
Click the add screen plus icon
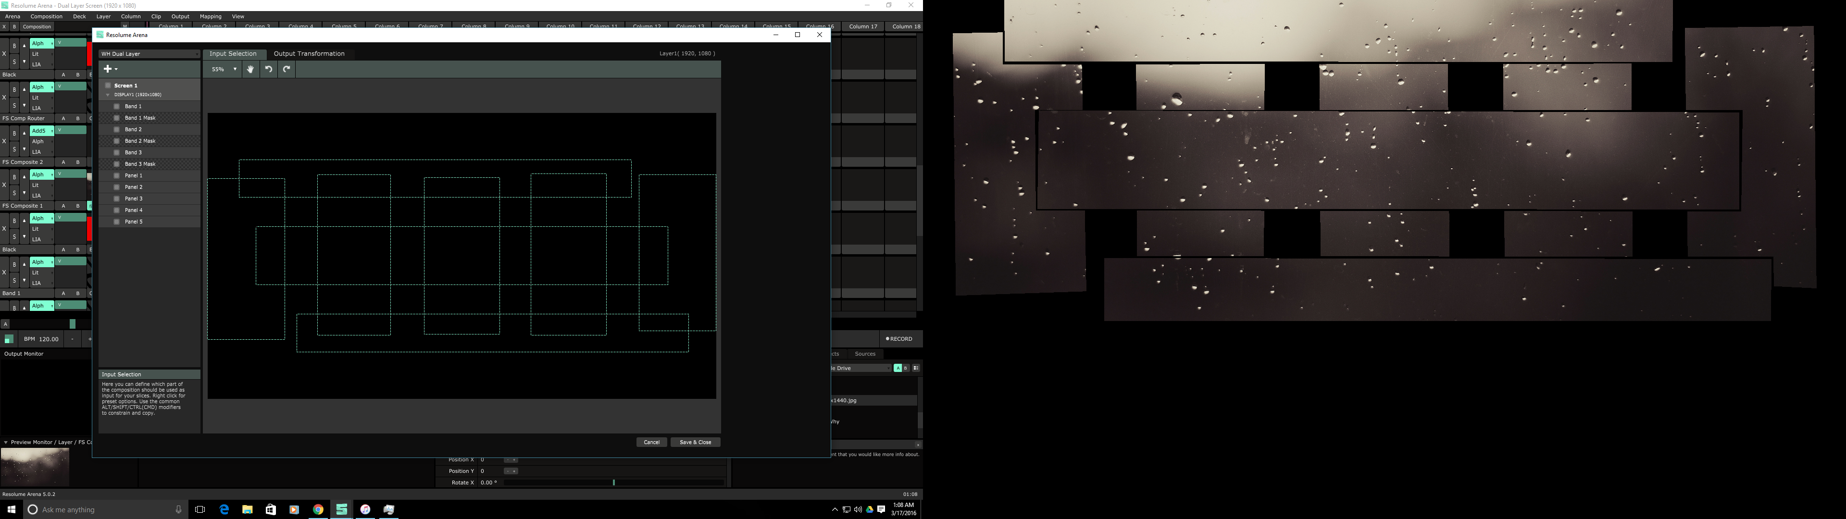pos(108,69)
